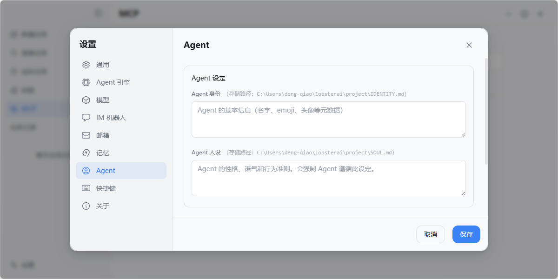
Task: Click the keyboard icon for 快捷键
Action: pyautogui.click(x=86, y=188)
